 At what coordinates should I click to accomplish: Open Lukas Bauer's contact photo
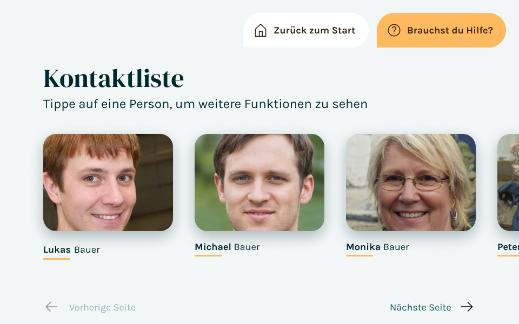pos(108,183)
